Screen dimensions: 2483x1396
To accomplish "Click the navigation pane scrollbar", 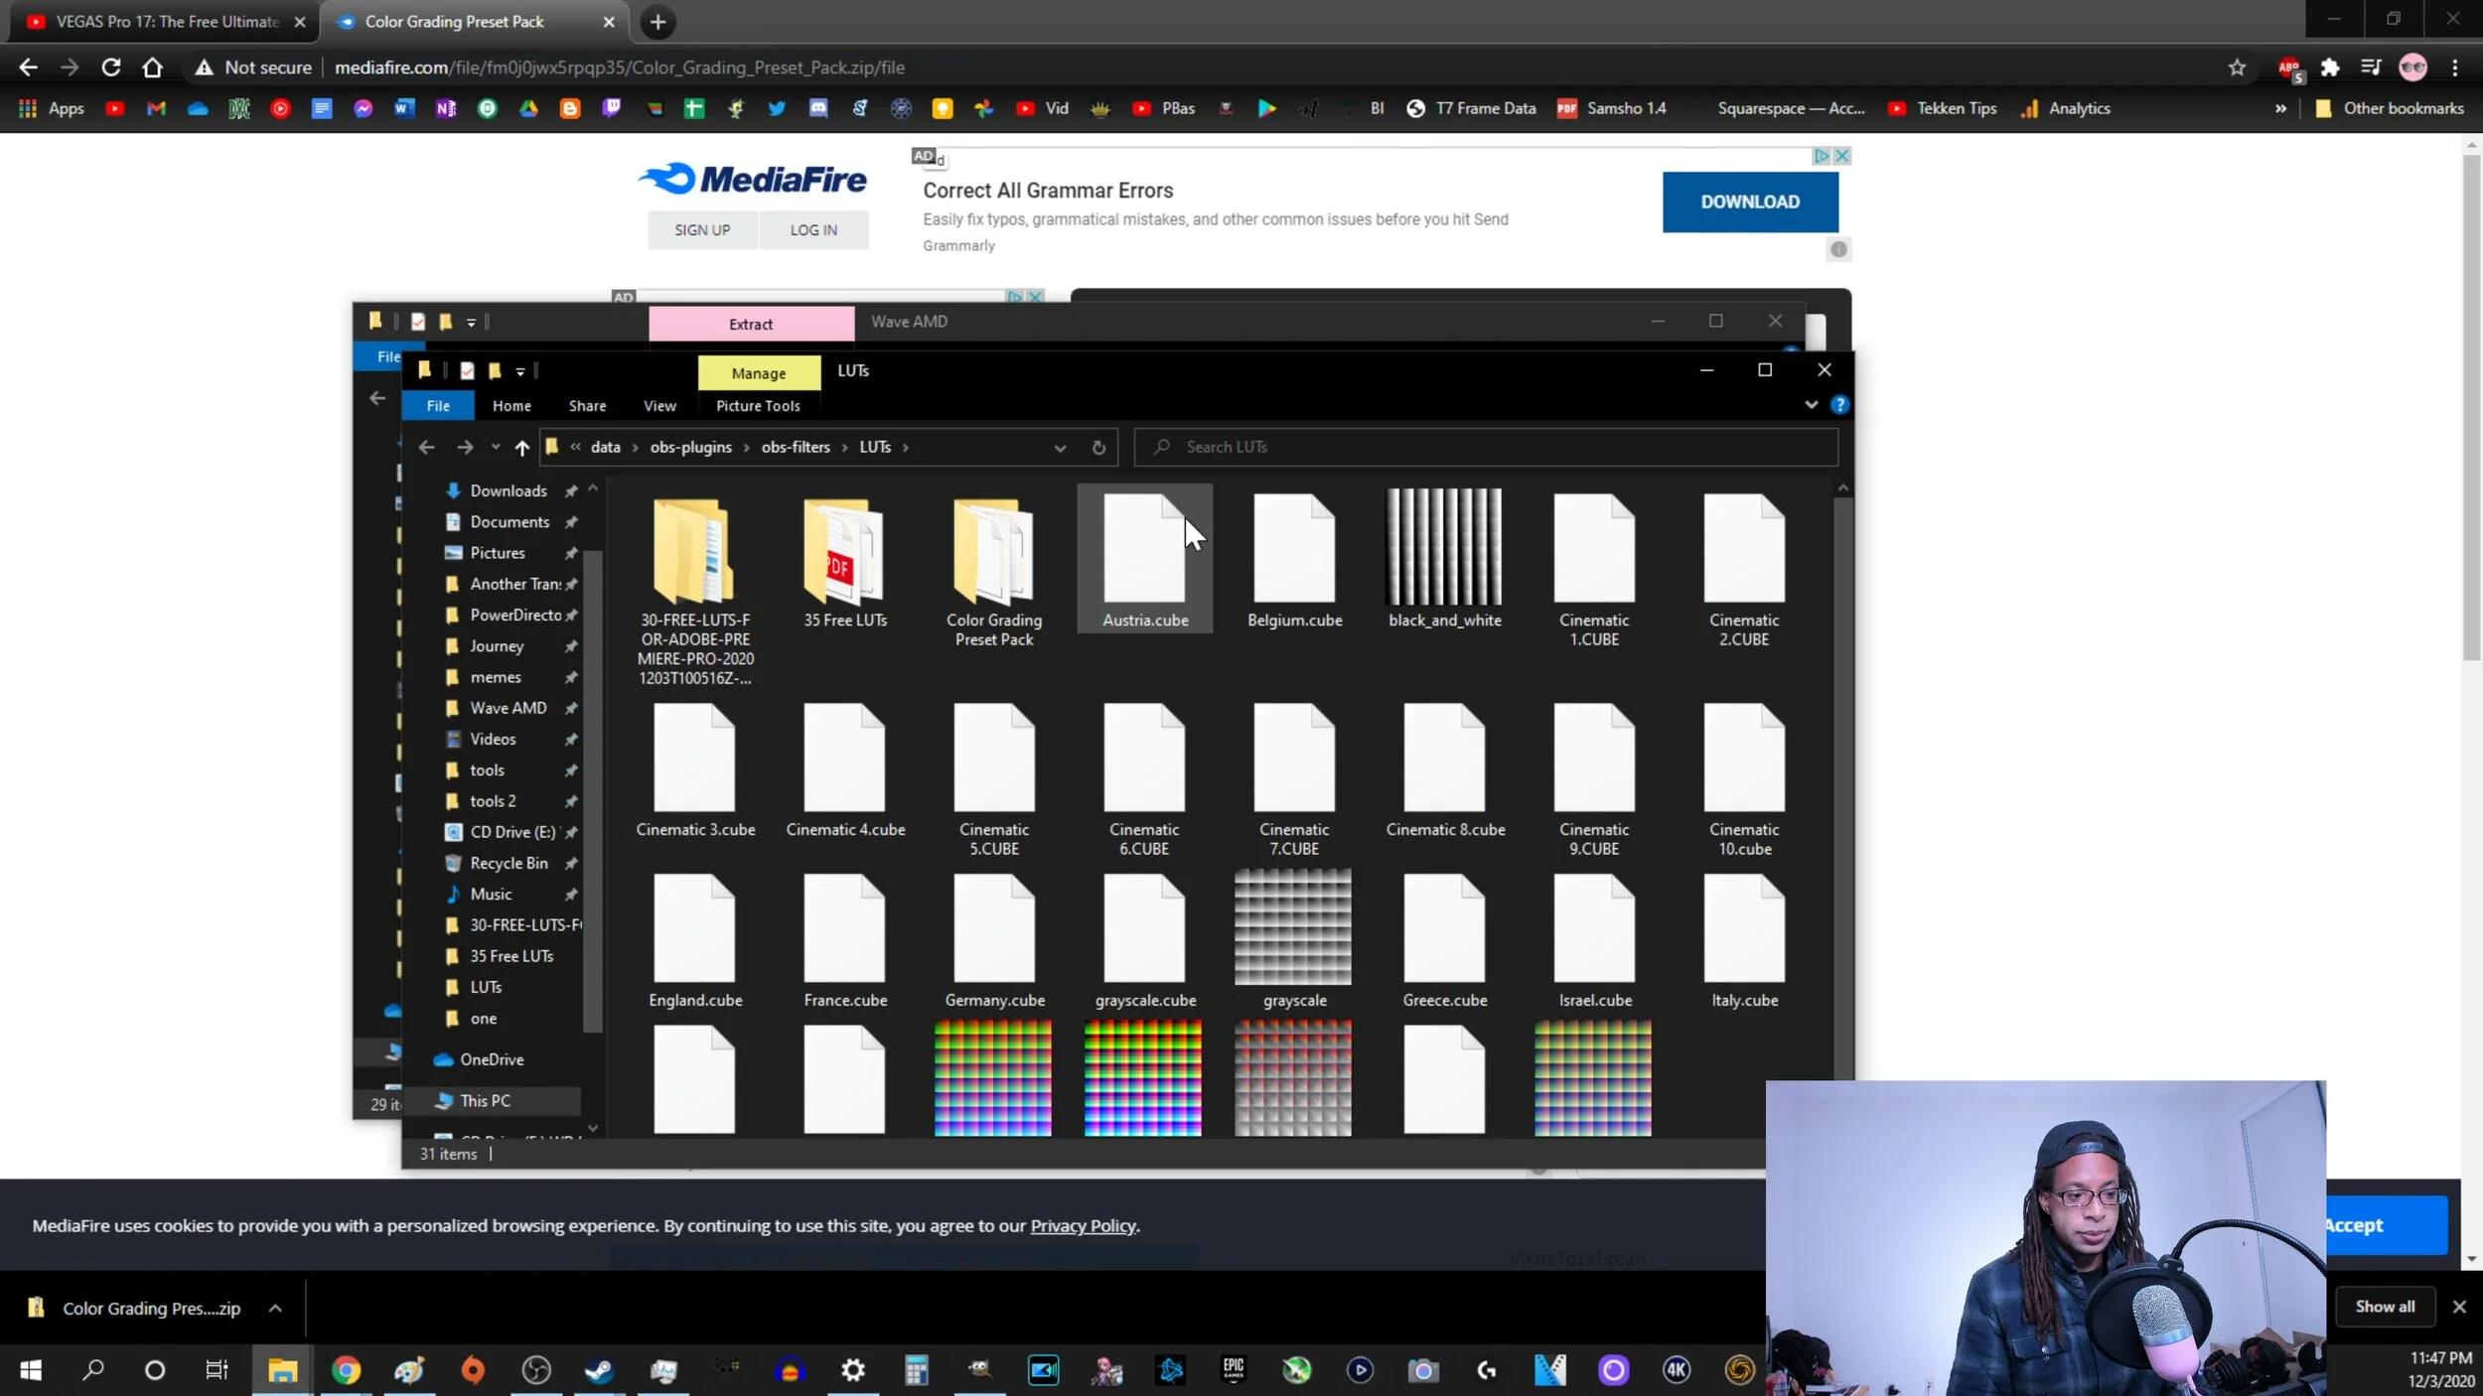I will tap(593, 794).
